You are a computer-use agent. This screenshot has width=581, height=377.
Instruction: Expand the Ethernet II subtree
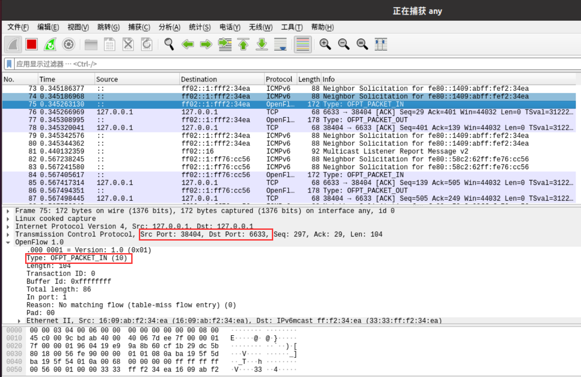[x=19, y=321]
